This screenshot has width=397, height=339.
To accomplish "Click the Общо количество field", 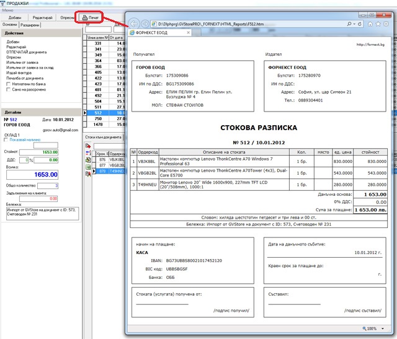I will point(48,186).
